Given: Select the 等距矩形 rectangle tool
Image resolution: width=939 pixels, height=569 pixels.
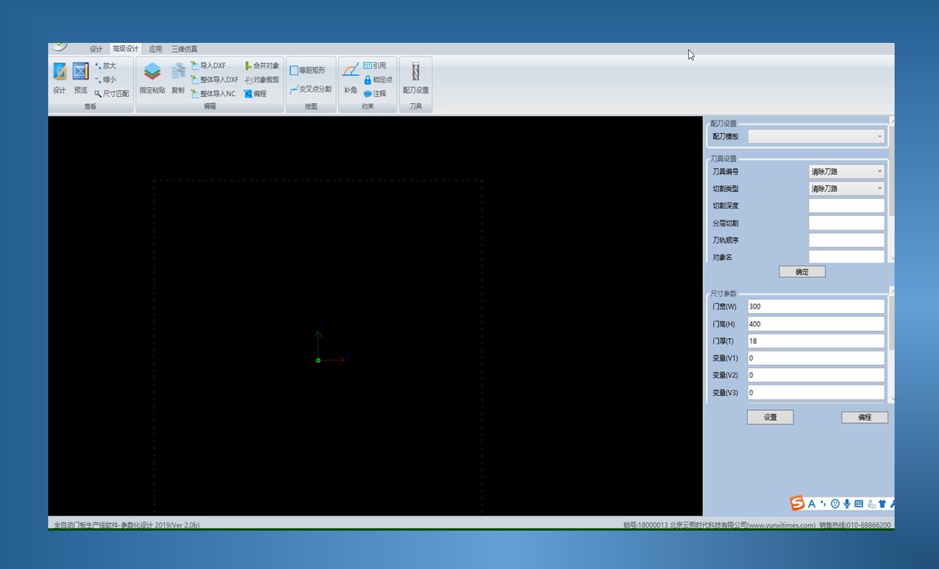Looking at the screenshot, I should click(x=308, y=70).
